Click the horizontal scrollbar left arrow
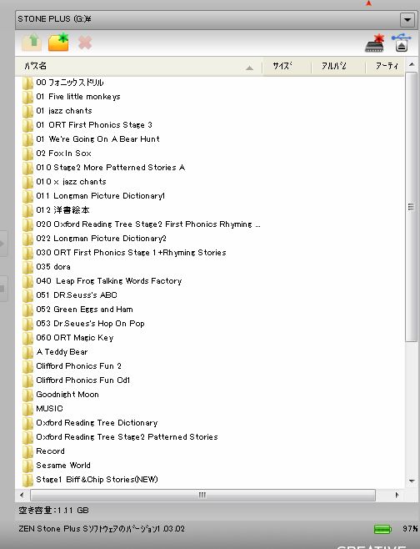The width and height of the screenshot is (420, 549). pos(22,495)
